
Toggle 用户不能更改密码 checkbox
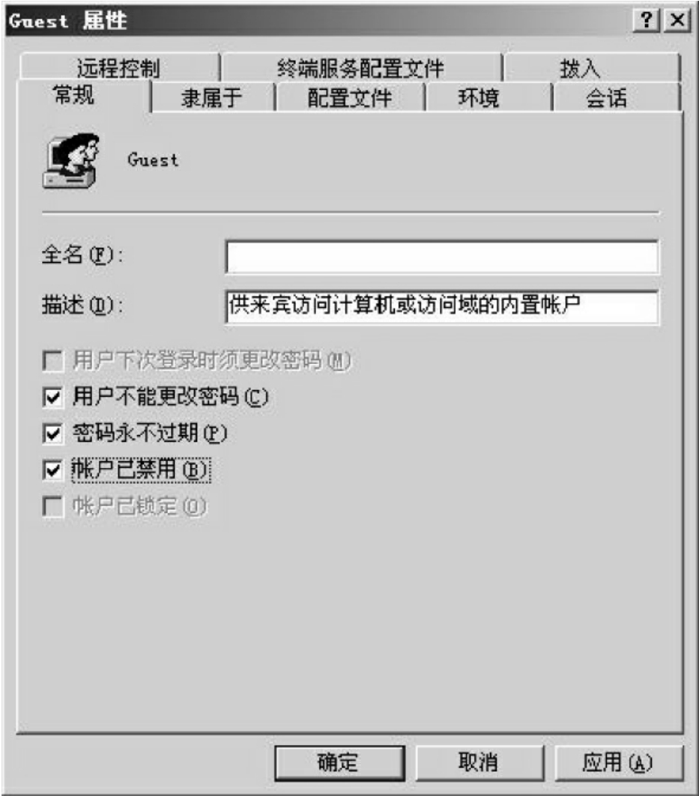tap(53, 397)
